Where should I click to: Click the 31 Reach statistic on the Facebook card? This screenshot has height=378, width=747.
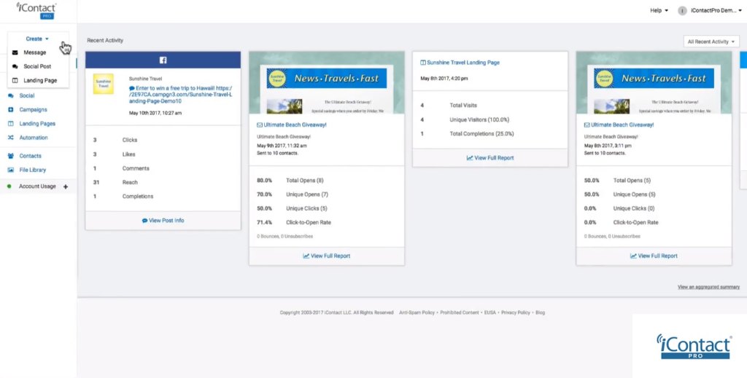point(116,183)
